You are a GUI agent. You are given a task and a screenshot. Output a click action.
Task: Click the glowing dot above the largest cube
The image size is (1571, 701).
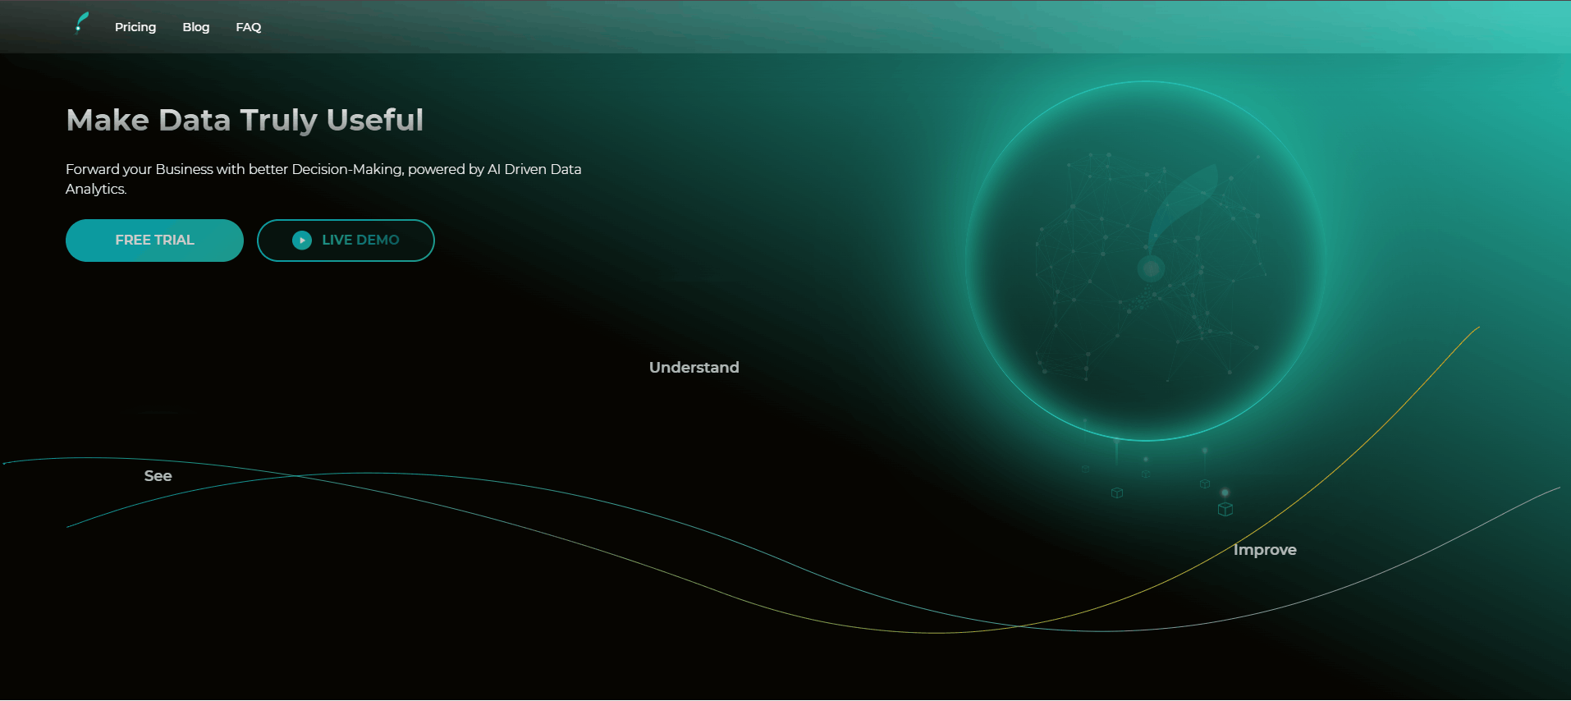tap(1225, 493)
